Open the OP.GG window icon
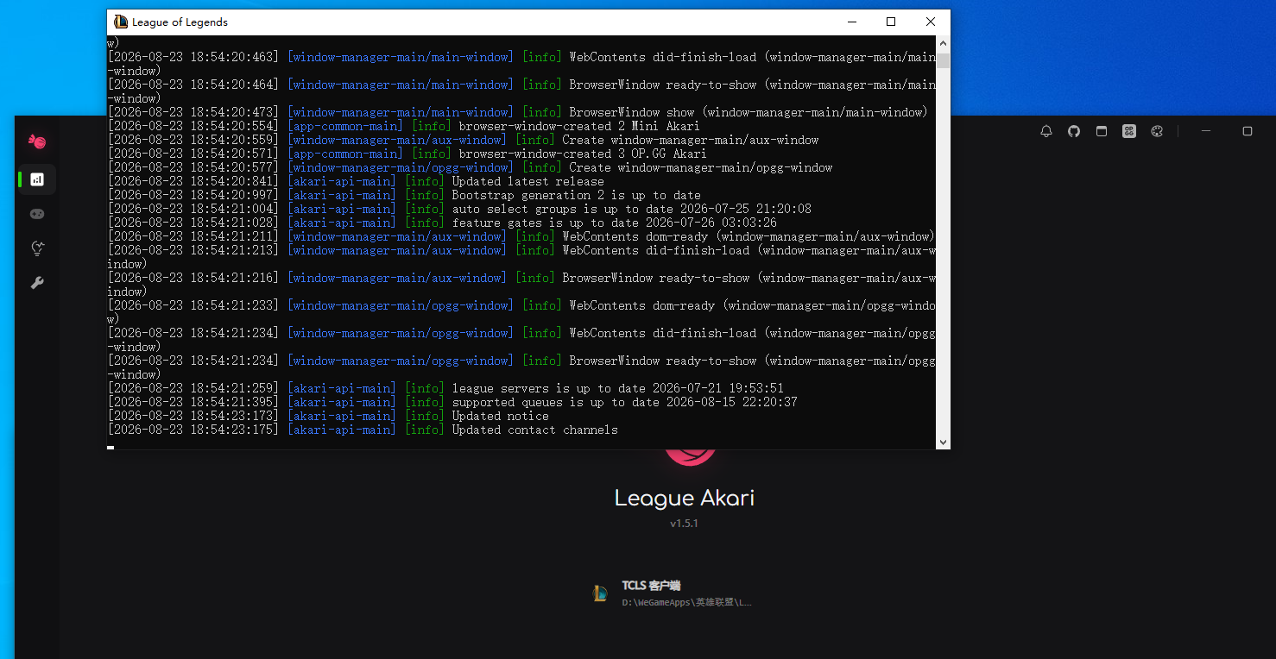The image size is (1276, 659). point(1129,131)
